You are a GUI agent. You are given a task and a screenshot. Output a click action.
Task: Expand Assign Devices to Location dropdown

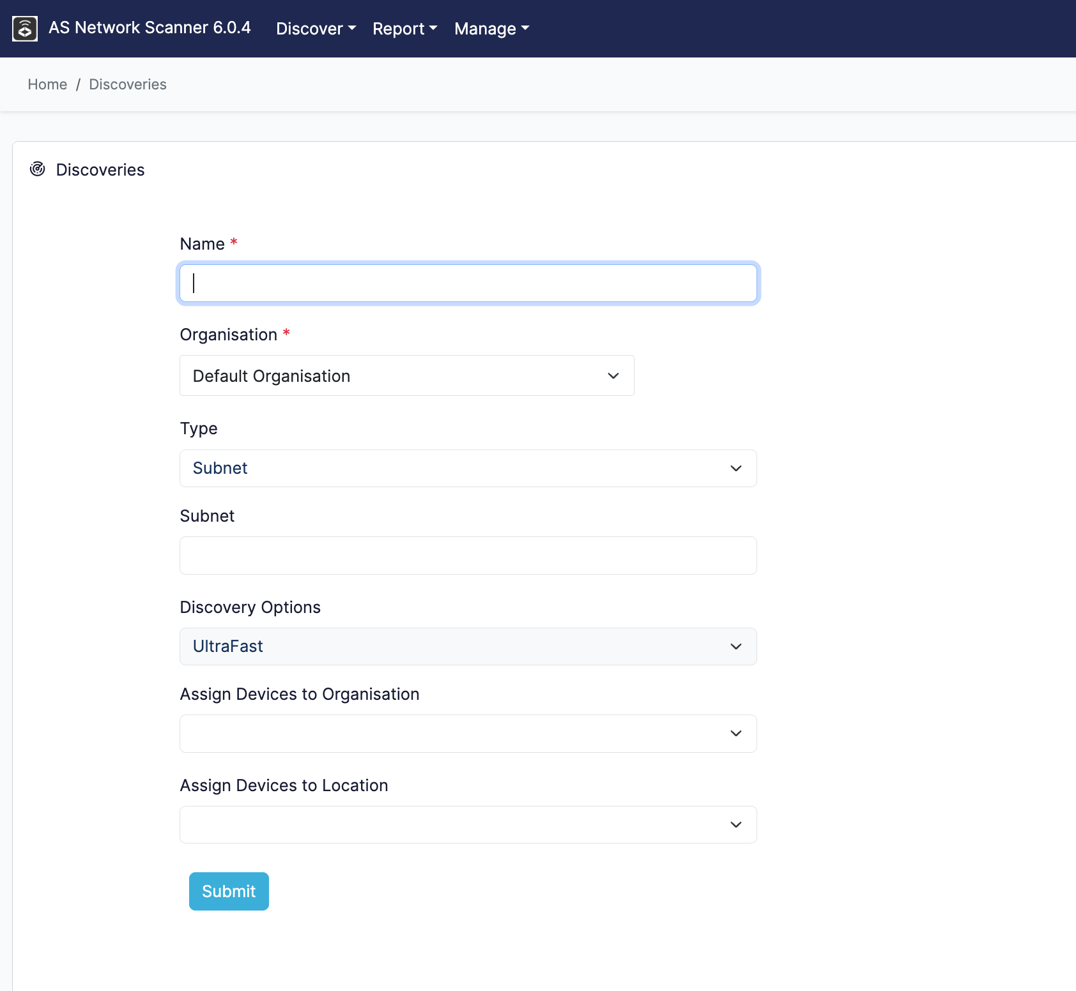(468, 824)
